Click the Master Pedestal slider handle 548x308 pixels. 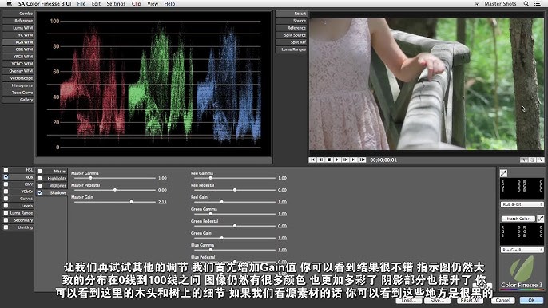[115, 190]
